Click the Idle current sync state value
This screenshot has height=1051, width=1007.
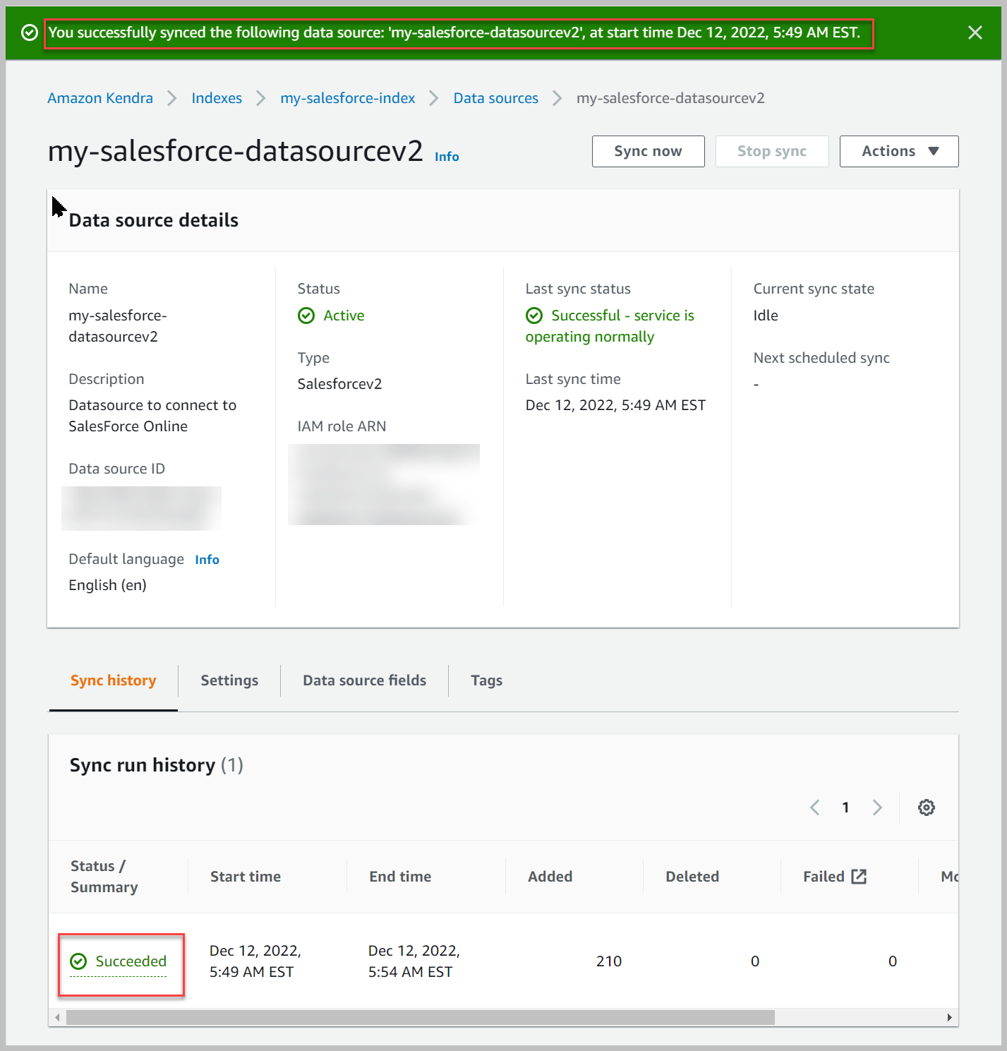766,316
